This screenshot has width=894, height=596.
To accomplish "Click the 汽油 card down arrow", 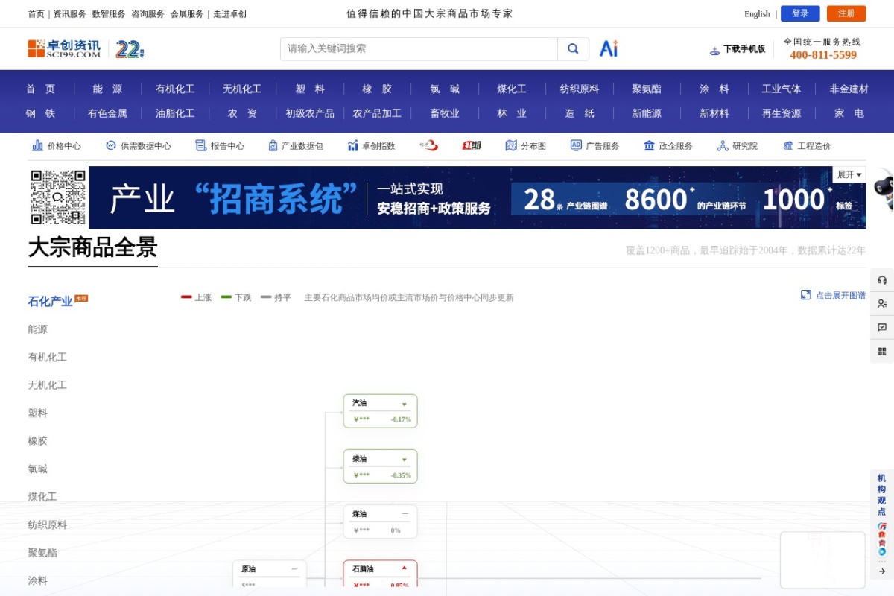I will pos(405,405).
